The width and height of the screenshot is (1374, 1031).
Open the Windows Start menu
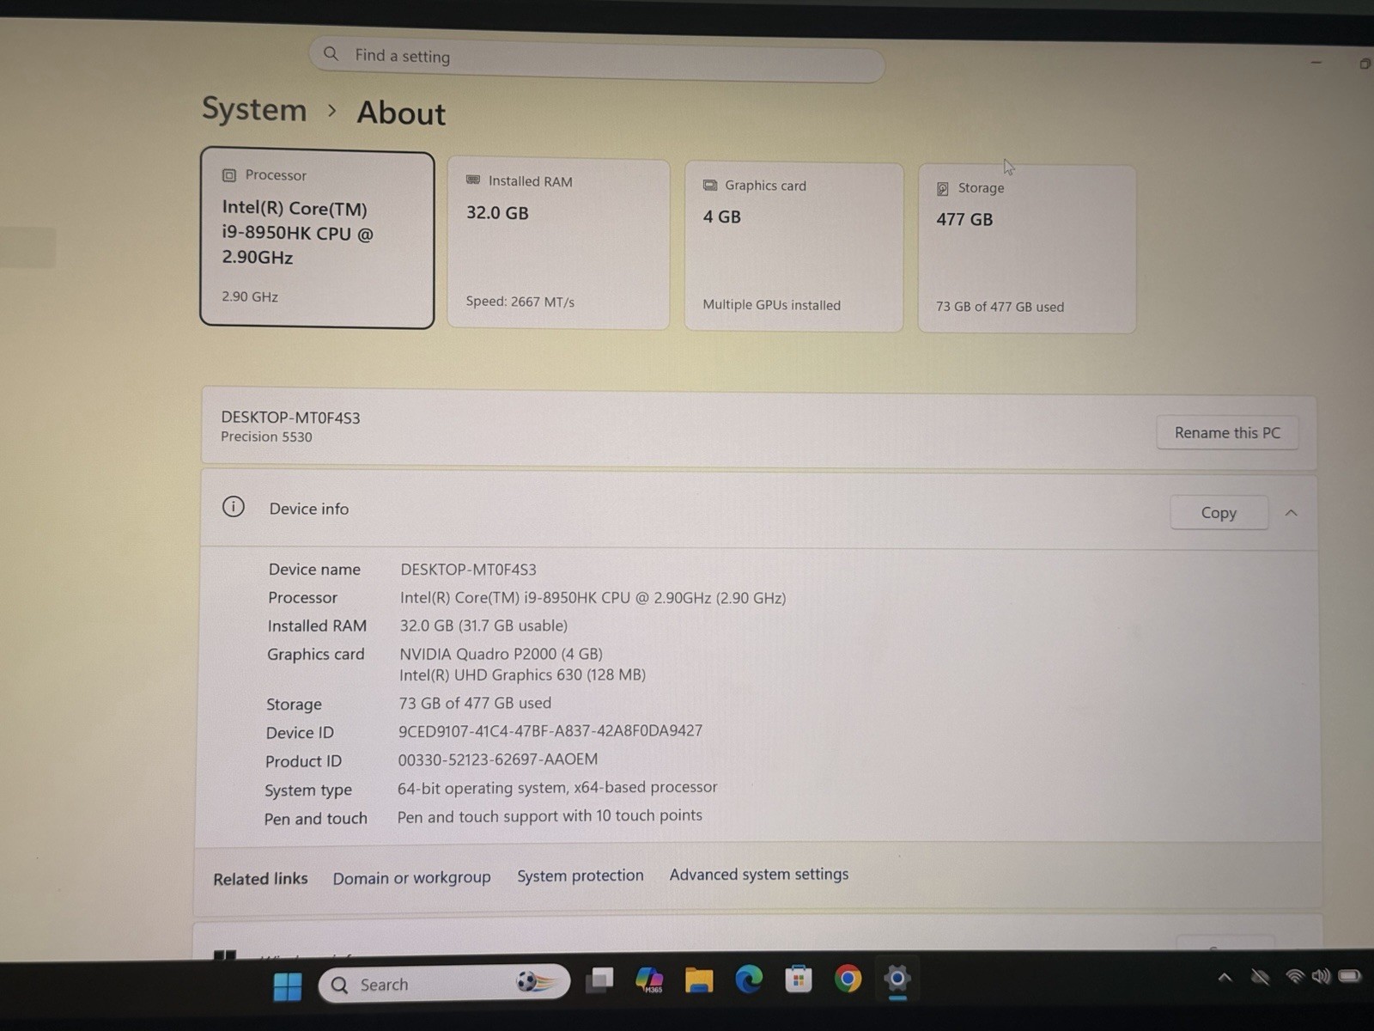pos(288,985)
